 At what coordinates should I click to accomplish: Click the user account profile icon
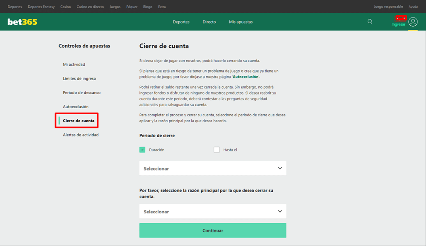pos(413,22)
